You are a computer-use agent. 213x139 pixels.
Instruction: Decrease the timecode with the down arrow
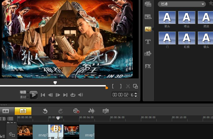[136, 96]
